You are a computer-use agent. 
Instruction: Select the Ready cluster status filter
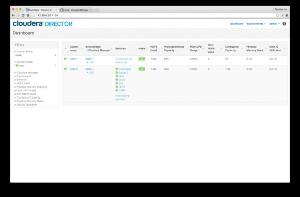click(x=19, y=55)
